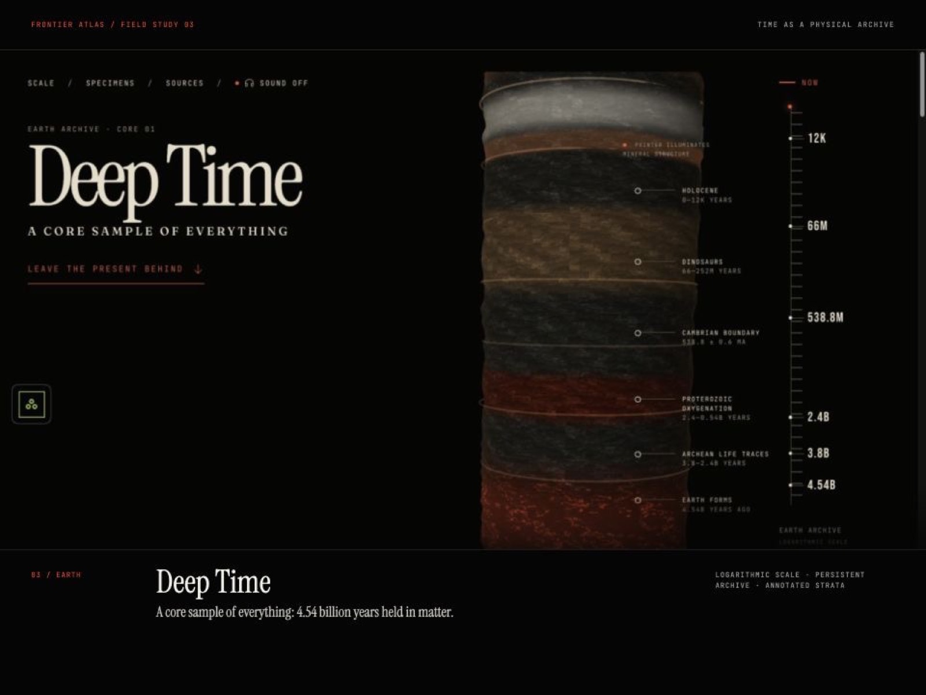Select the Holocene stratum marker circle

[x=638, y=191]
